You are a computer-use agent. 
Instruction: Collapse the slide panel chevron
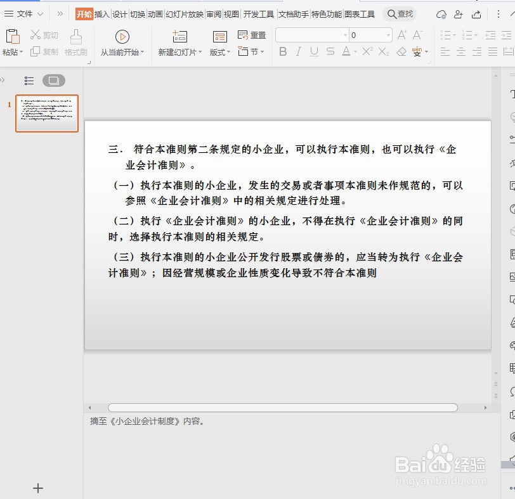3,80
